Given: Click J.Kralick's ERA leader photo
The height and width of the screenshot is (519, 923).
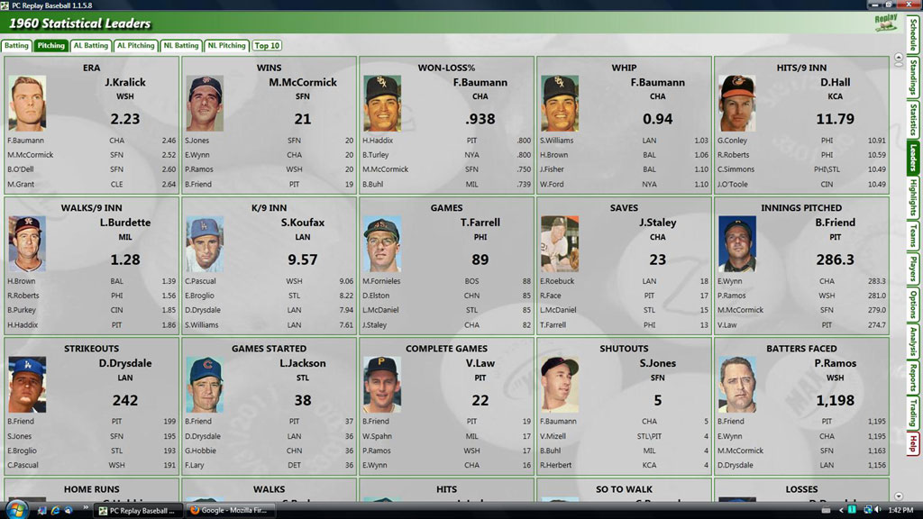Looking at the screenshot, I should tap(27, 104).
